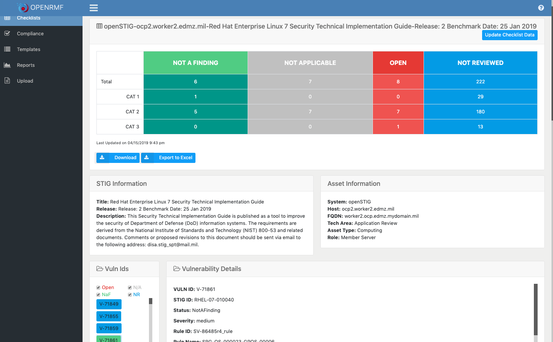The image size is (553, 342).
Task: Click the Host ocp2.worker2.edmz.mil line
Action: coord(361,209)
